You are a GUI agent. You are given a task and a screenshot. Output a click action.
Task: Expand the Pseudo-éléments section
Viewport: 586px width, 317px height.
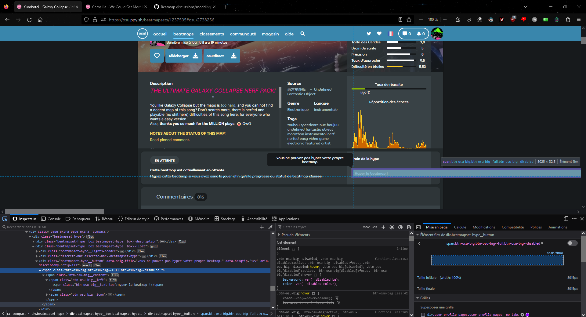tap(279, 235)
